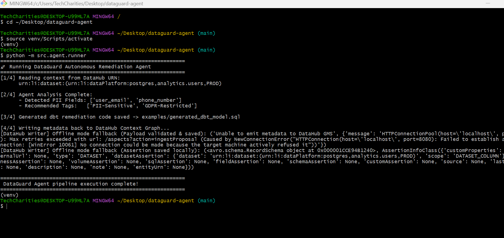This screenshot has width=504, height=238.
Task: Click the 'AssertionInfoClass' text
Action: pyautogui.click(x=409, y=150)
